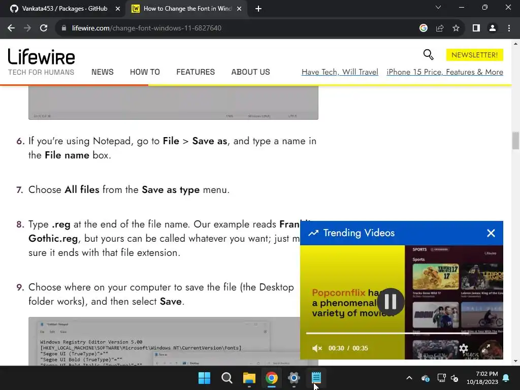Expand the tab search dropdown
The image size is (520, 390).
pos(438,7)
